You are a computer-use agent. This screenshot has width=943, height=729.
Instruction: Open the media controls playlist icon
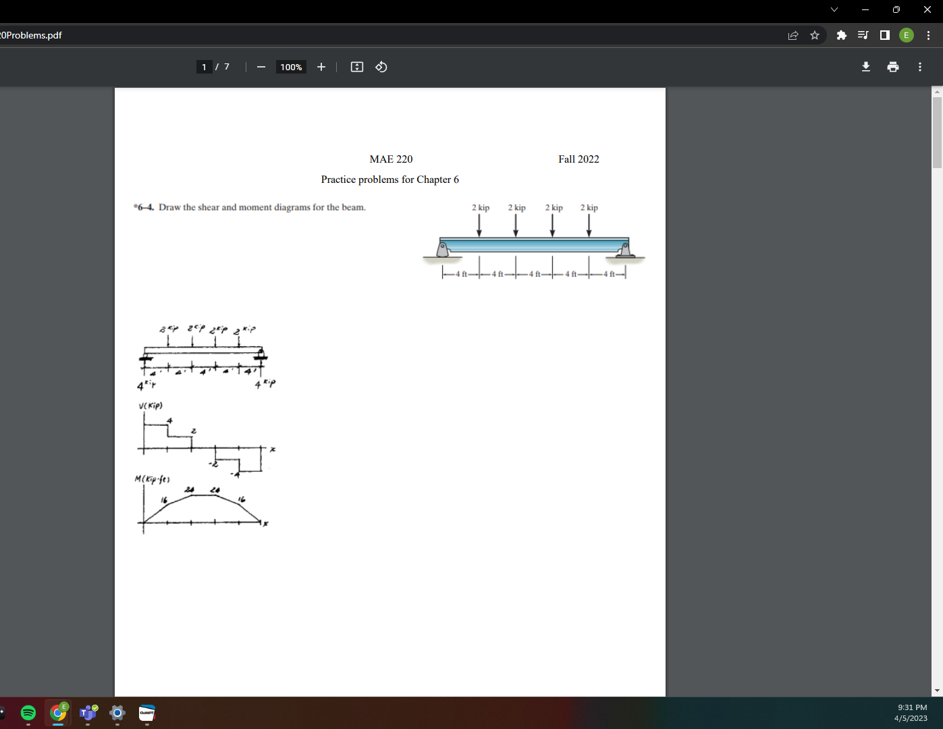pos(862,35)
